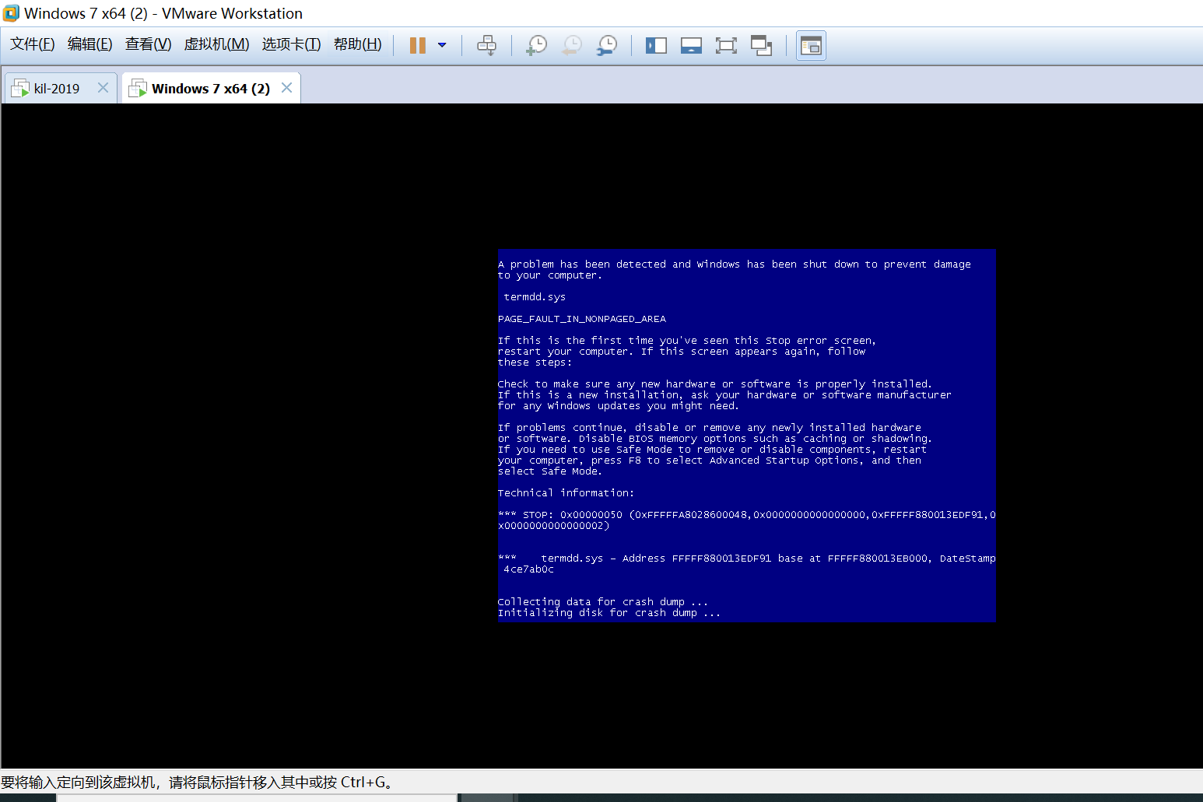Enter full screen mode

click(x=726, y=45)
